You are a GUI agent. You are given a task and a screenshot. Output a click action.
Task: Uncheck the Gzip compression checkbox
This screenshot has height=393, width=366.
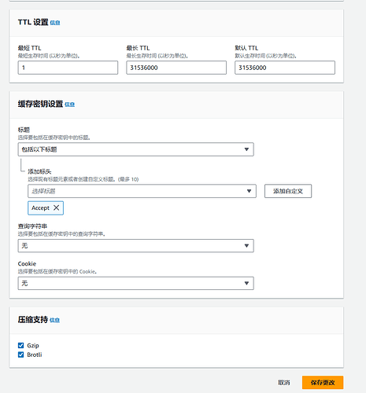(20, 346)
